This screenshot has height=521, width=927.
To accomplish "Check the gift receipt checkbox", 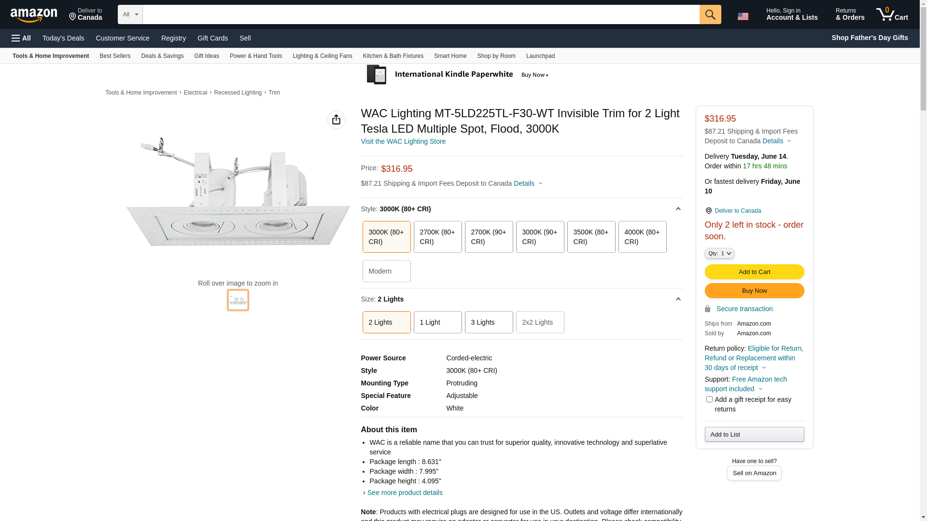I will click(709, 399).
